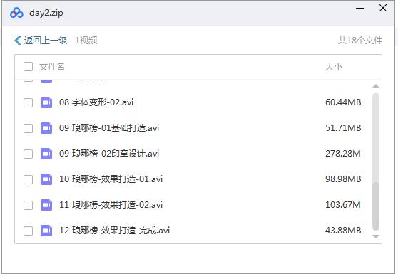Image resolution: width=398 pixels, height=274 pixels.
Task: Check the box for 09 琅琊榜-02印章设计.avi
Action: click(x=29, y=154)
